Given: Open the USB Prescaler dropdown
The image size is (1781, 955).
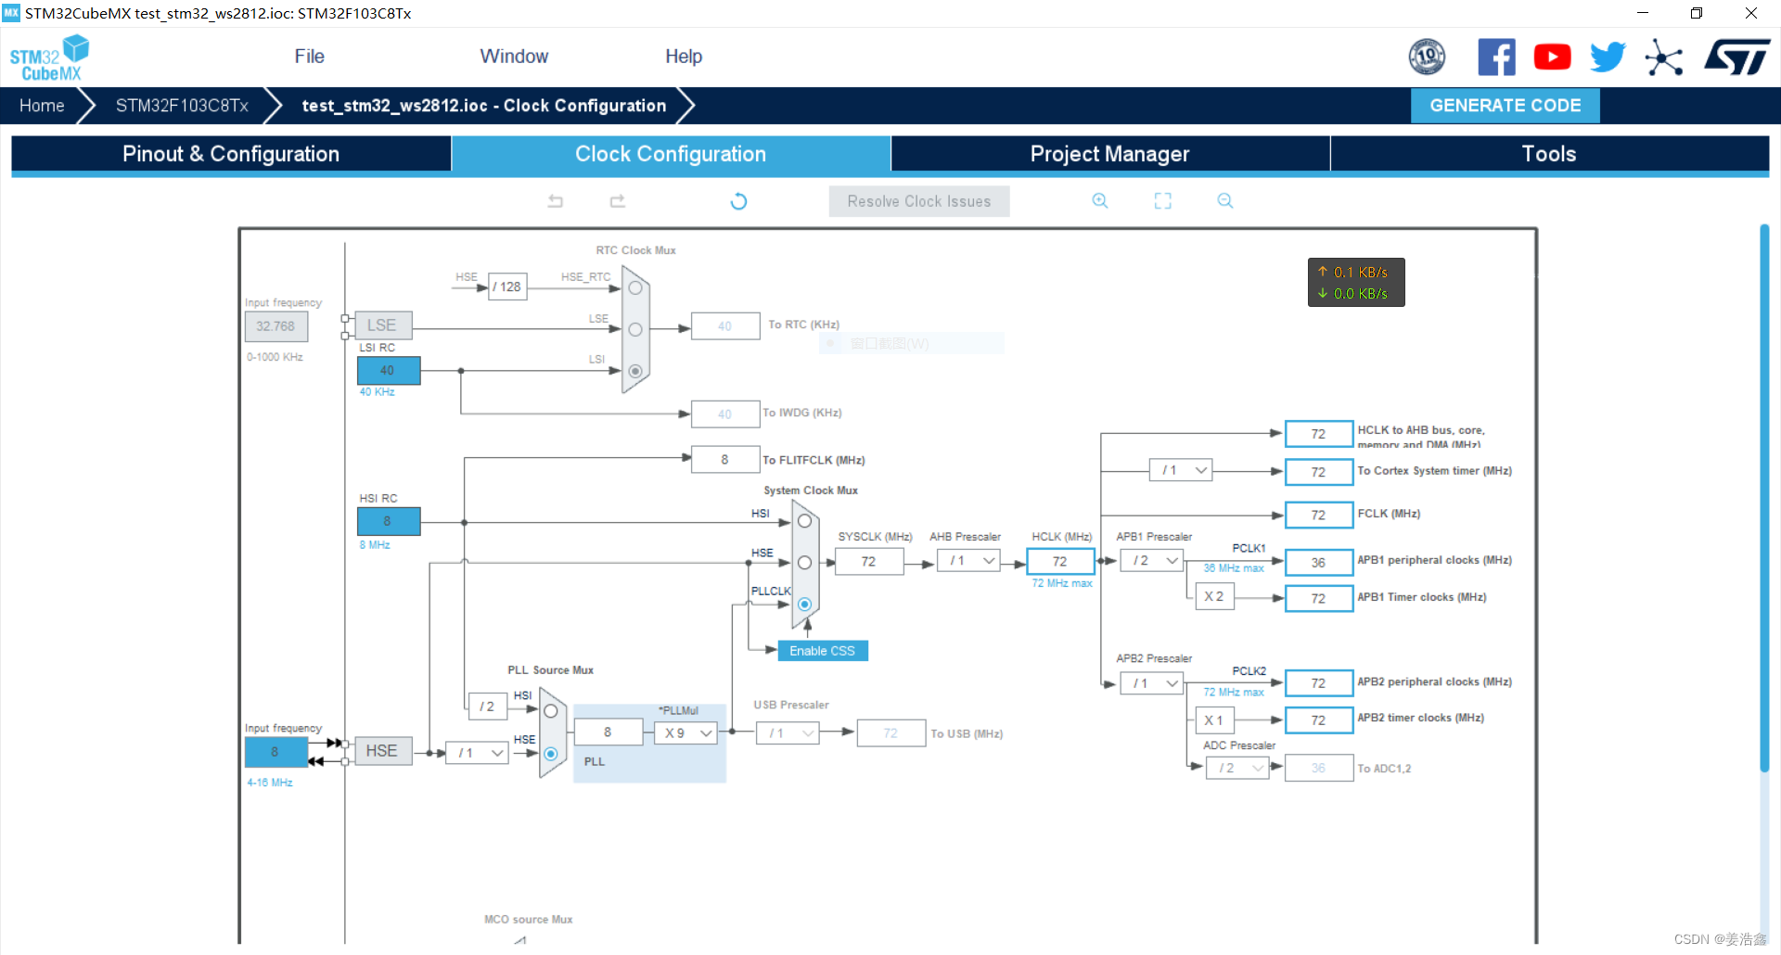Looking at the screenshot, I should (788, 733).
